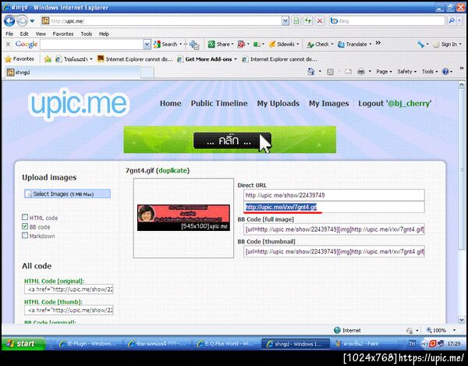Click the BB Code [thumbnail] field
468x366 pixels.
pos(334,251)
